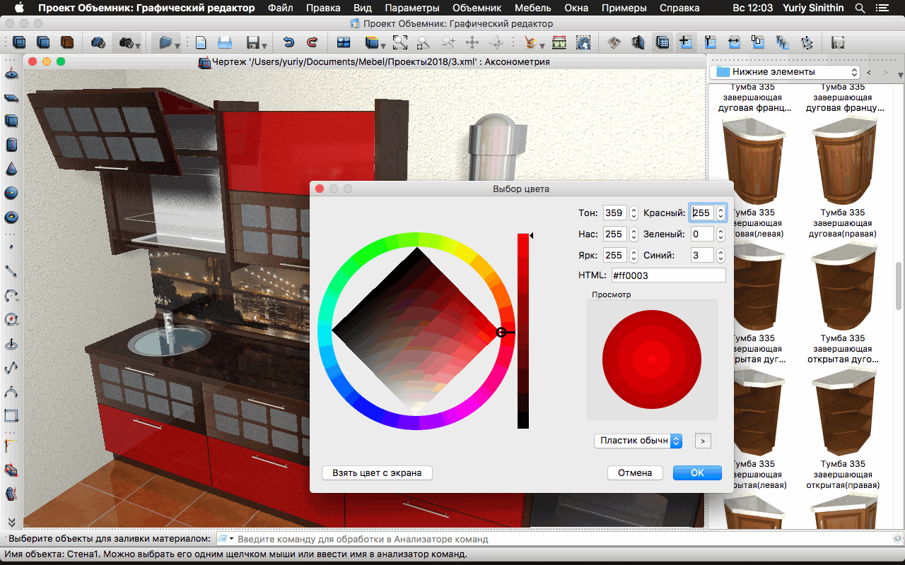Open the camera dropdown arrow in toolbar

click(137, 46)
